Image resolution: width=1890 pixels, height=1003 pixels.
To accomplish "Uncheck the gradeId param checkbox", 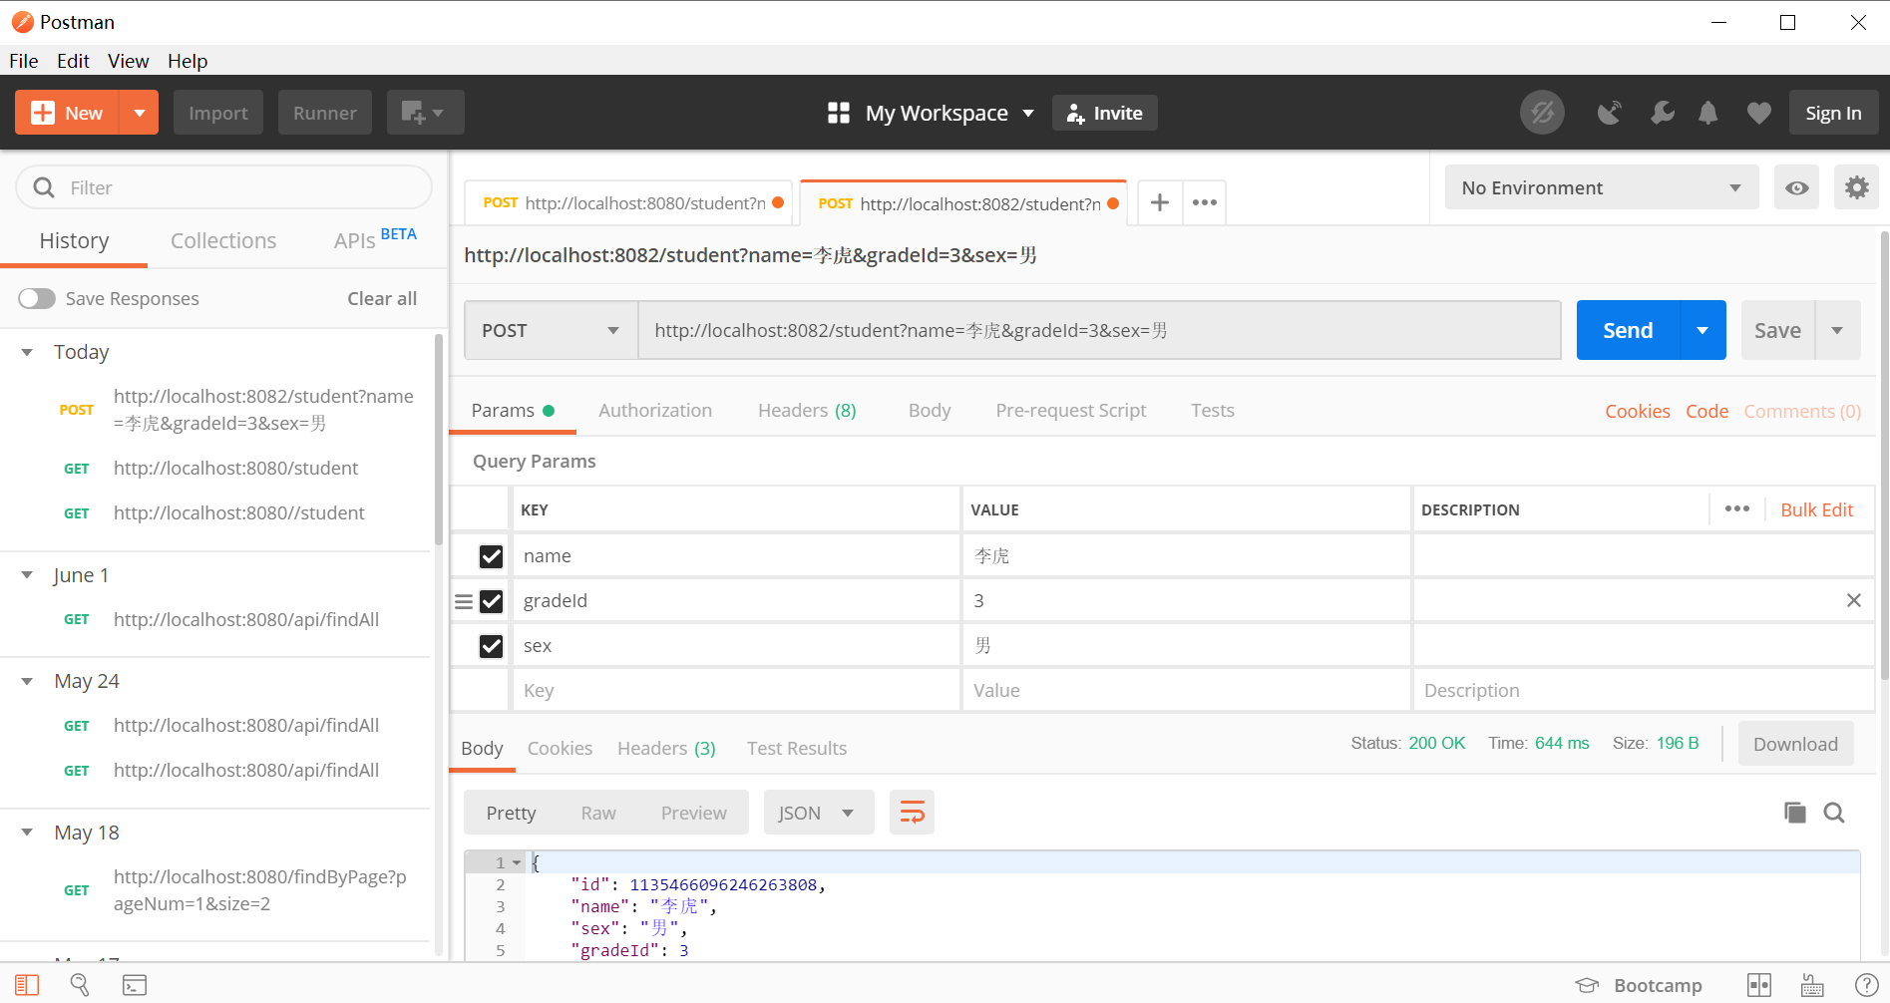I will point(491,601).
